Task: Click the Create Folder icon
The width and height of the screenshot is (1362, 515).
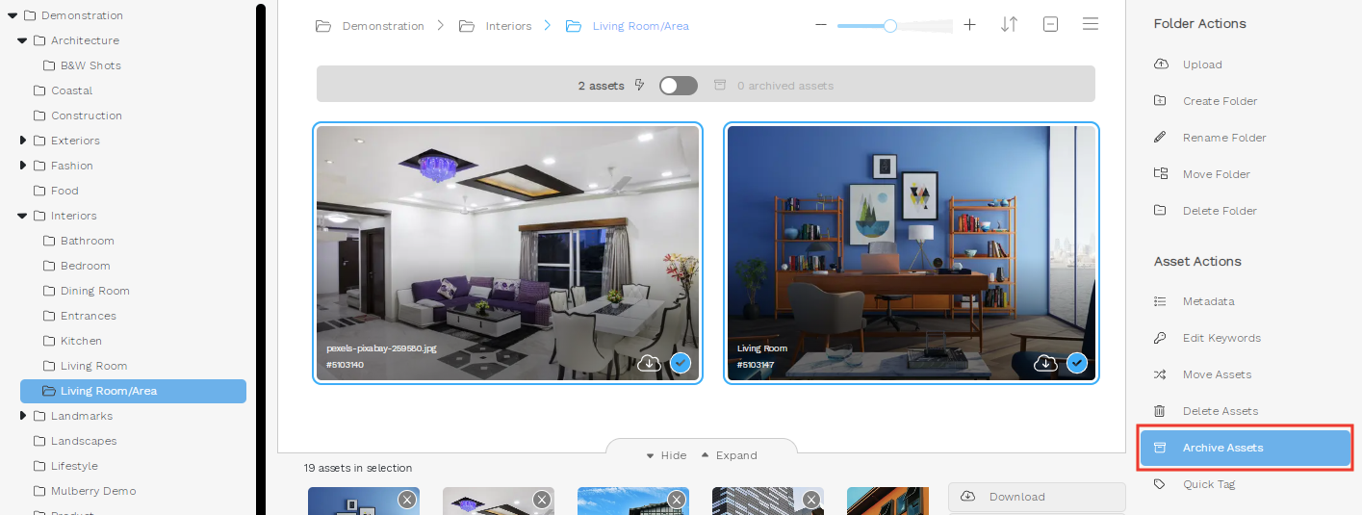Action: click(1160, 101)
